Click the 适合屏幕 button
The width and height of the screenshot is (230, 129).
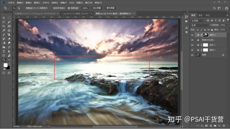pos(97,8)
